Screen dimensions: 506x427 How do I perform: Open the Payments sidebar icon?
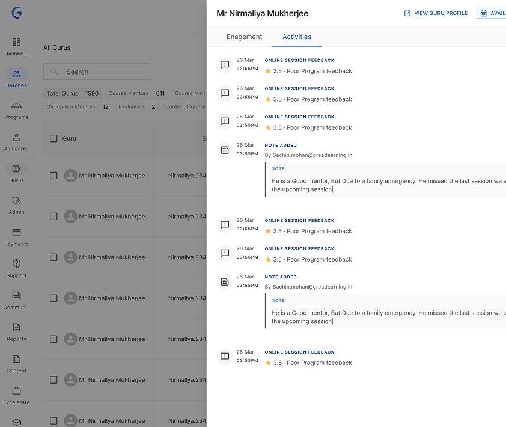click(x=16, y=233)
